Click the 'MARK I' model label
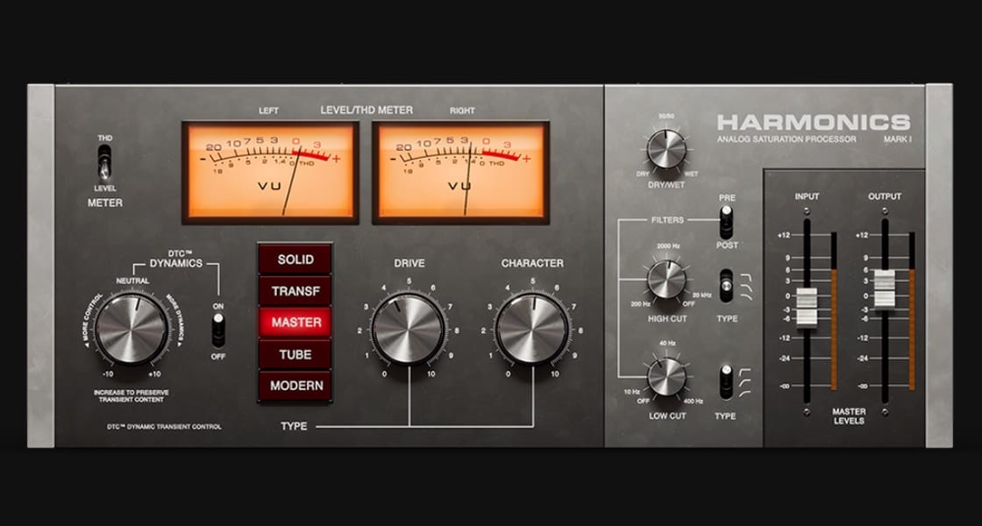982x526 pixels. [898, 139]
